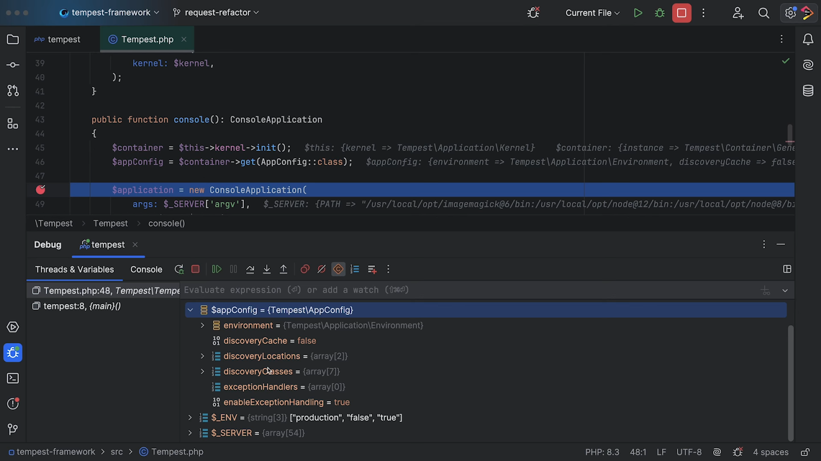Click the src breadcrumb in status bar
This screenshot has height=461, width=821.
click(117, 452)
